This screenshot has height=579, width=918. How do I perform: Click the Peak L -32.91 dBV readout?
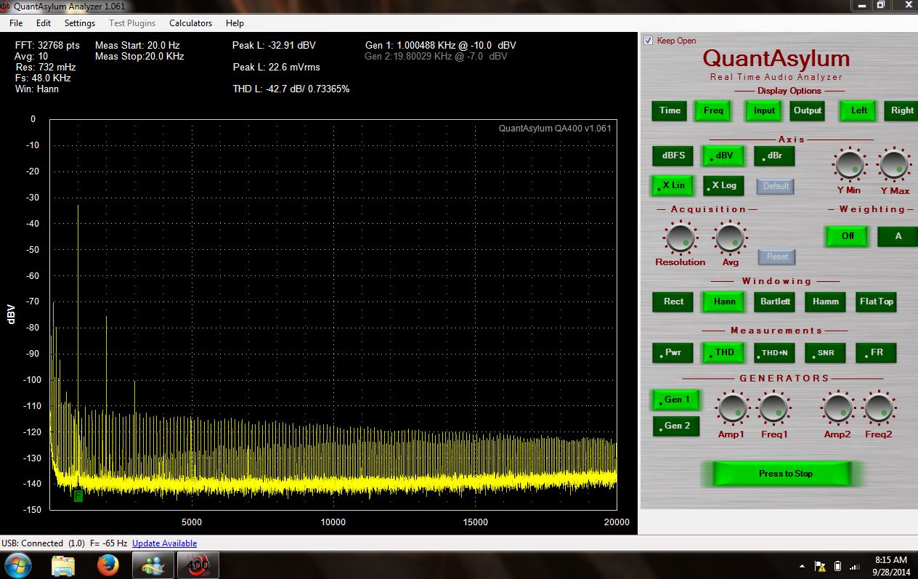pos(274,45)
